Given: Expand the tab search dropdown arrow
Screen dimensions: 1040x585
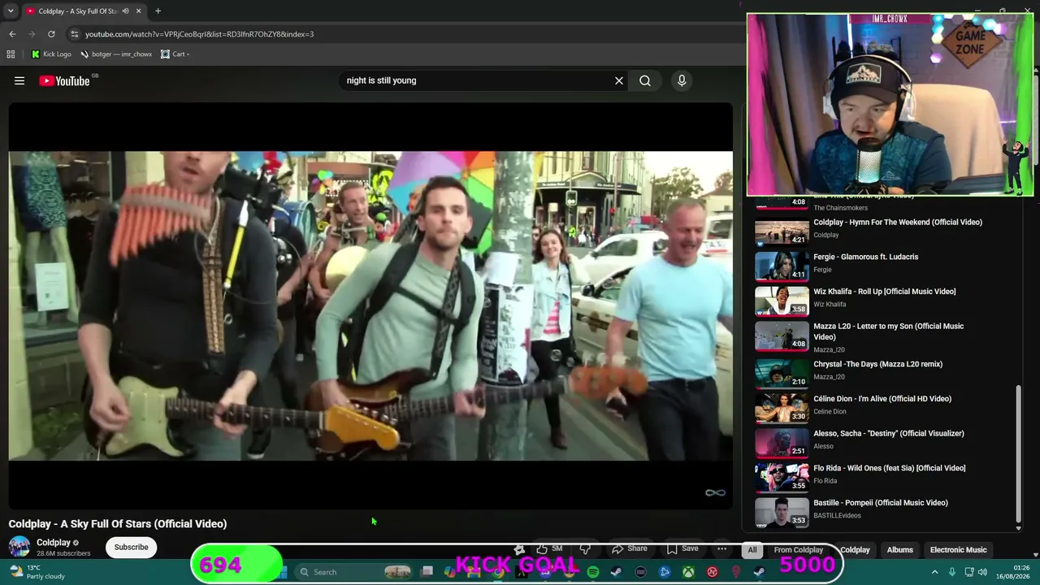Looking at the screenshot, I should [x=11, y=11].
